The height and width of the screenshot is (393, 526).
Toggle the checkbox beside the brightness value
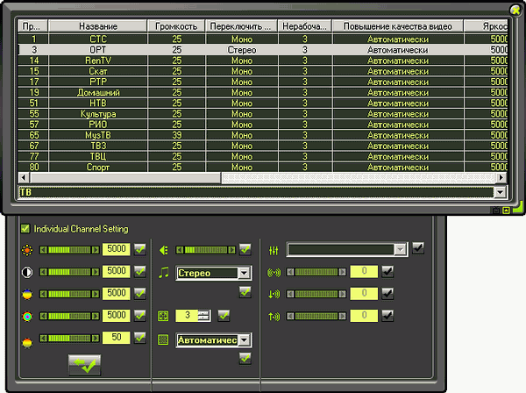click(x=139, y=250)
